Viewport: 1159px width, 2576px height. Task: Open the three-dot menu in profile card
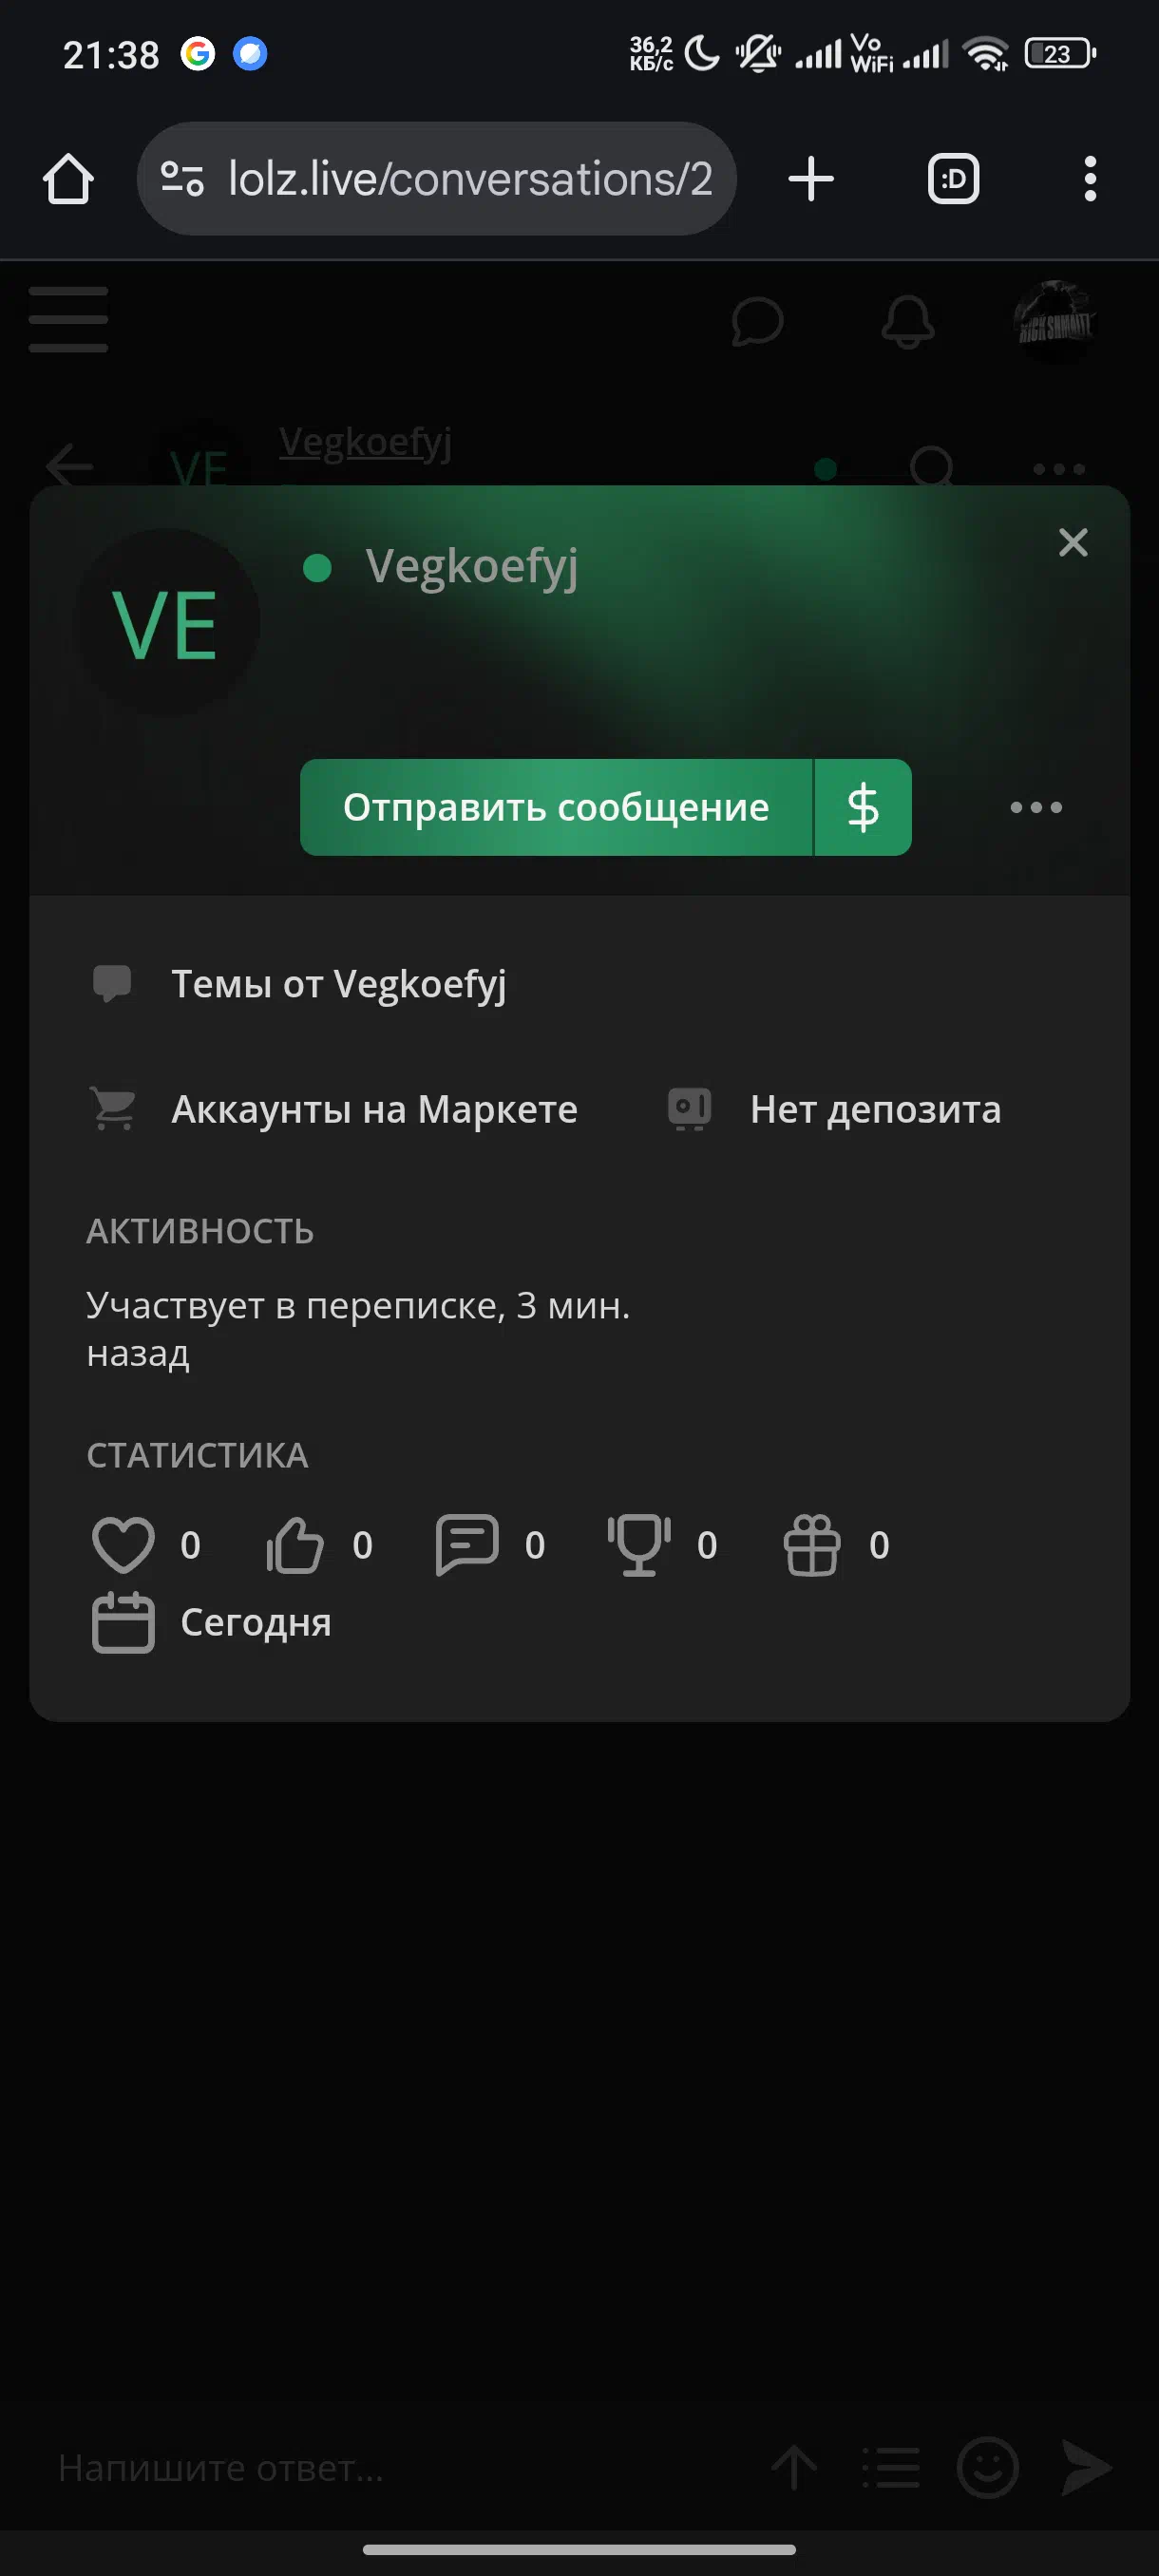pos(1036,807)
